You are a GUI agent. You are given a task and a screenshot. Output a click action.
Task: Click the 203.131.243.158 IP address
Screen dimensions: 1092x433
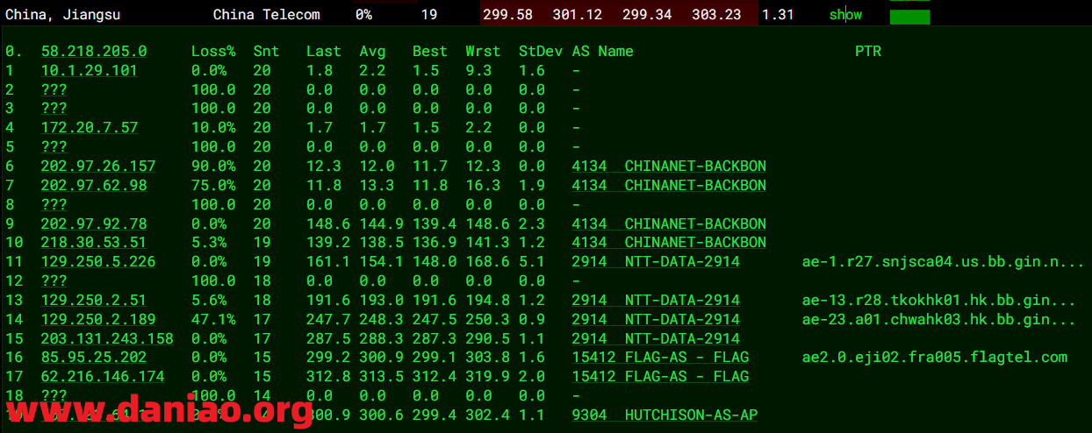106,338
